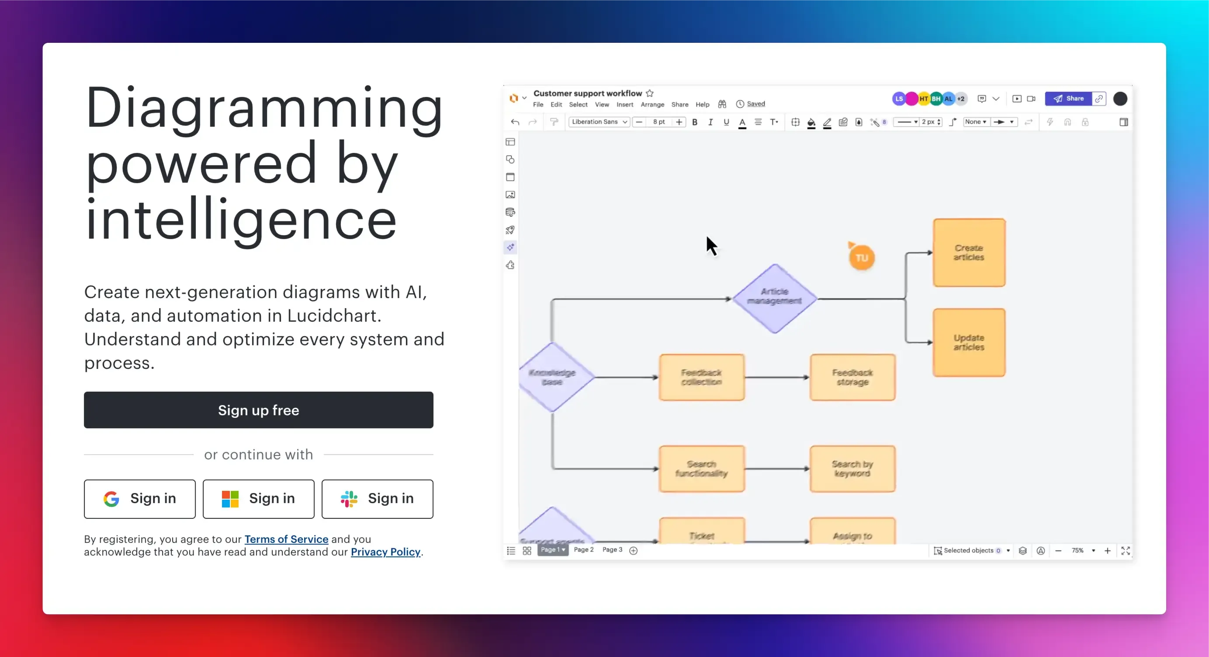Click the undo arrow in the toolbar
Viewport: 1209px width, 657px height.
pos(515,122)
